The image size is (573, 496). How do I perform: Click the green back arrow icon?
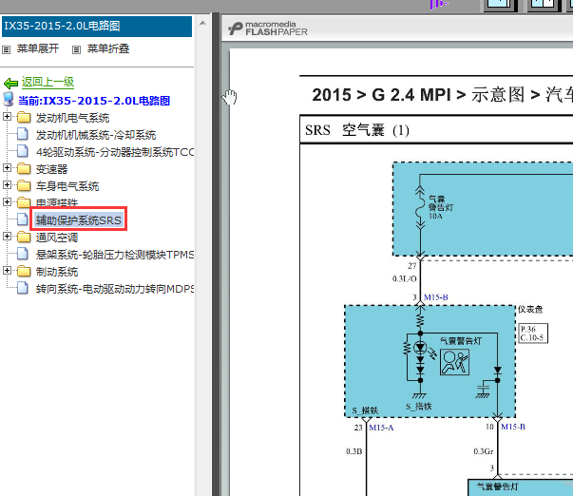pos(10,84)
